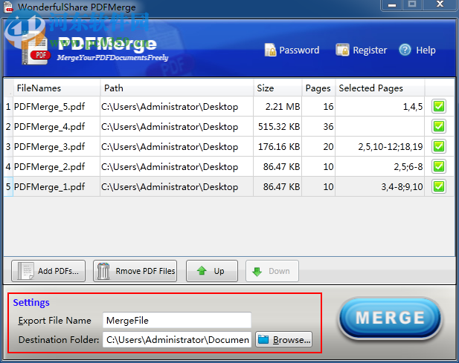Image resolution: width=459 pixels, height=363 pixels.
Task: Click the PDFMerge logo icon
Action: point(35,50)
